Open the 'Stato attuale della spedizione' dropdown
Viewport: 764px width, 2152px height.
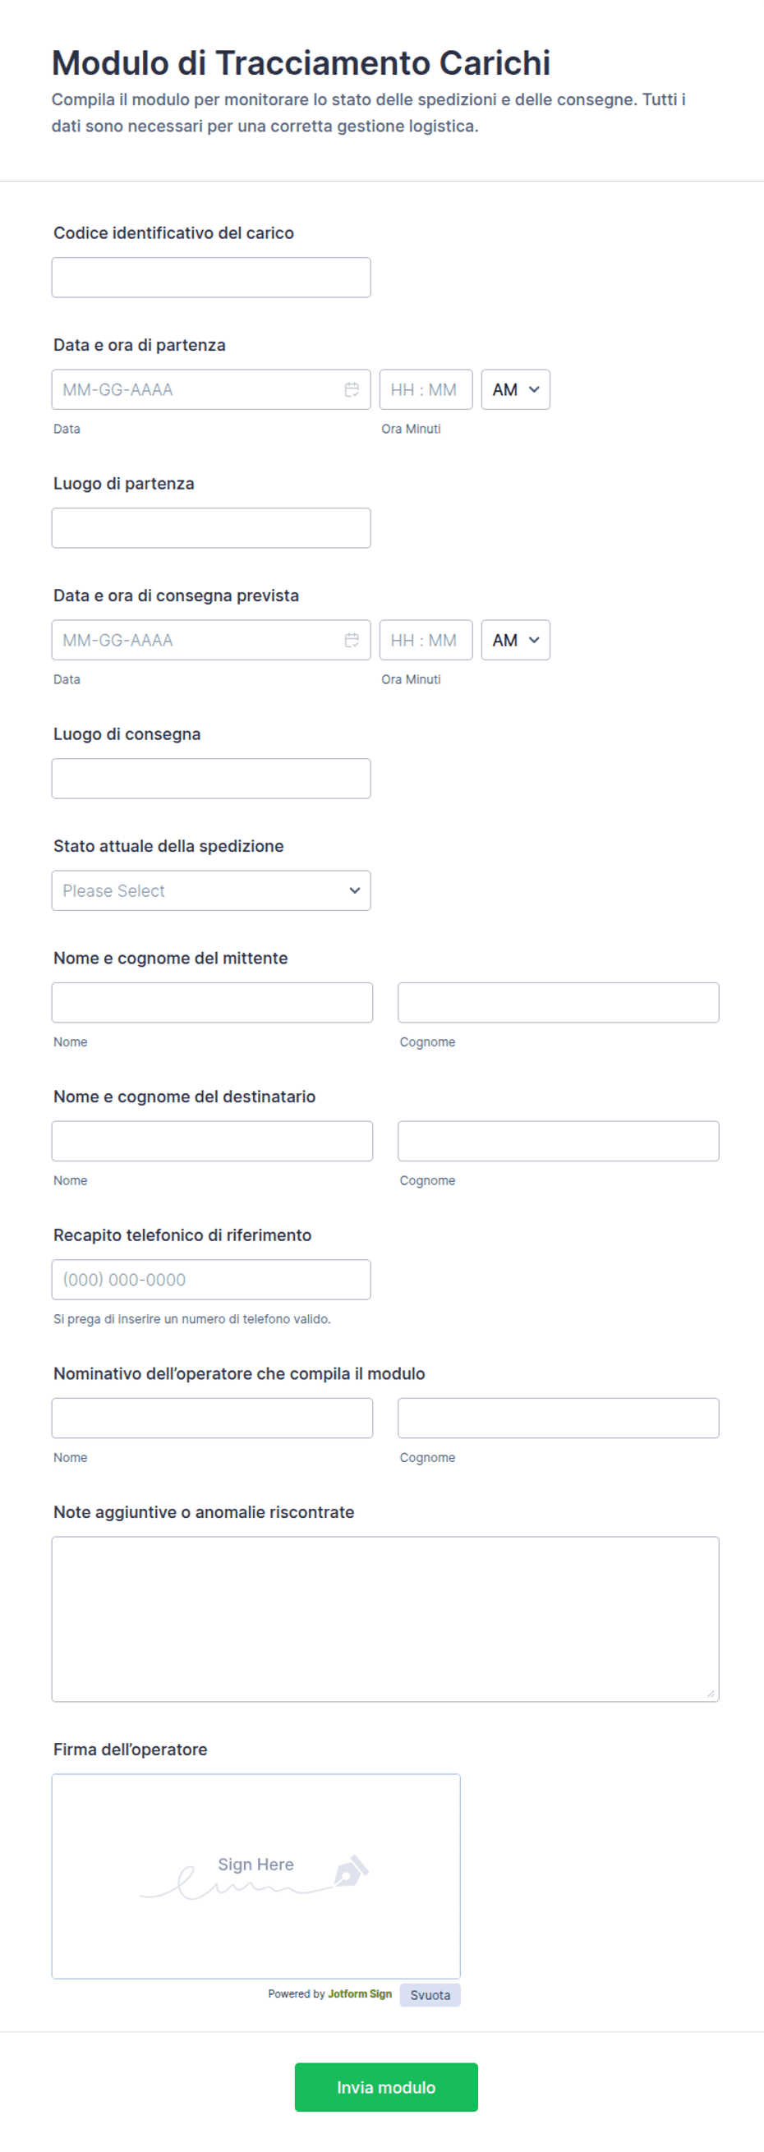210,890
